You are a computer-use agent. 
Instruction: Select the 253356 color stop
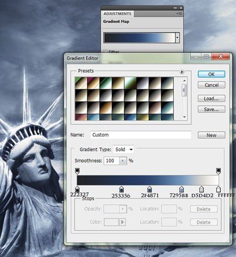pos(121,189)
